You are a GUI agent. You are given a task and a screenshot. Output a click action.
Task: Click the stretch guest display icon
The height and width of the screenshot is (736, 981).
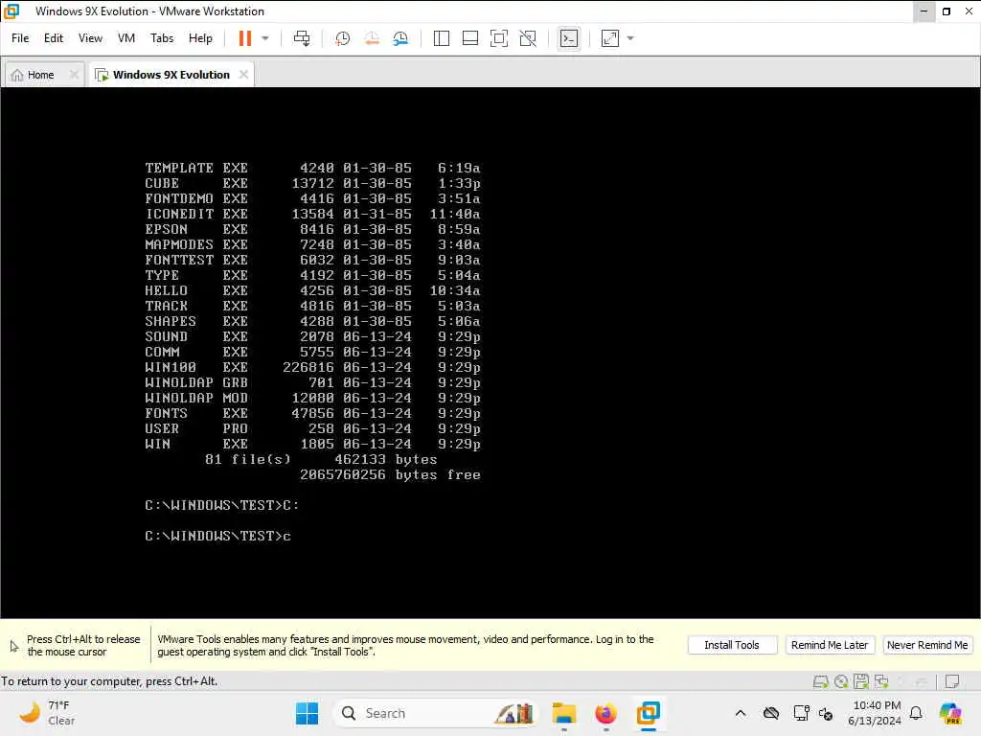610,38
